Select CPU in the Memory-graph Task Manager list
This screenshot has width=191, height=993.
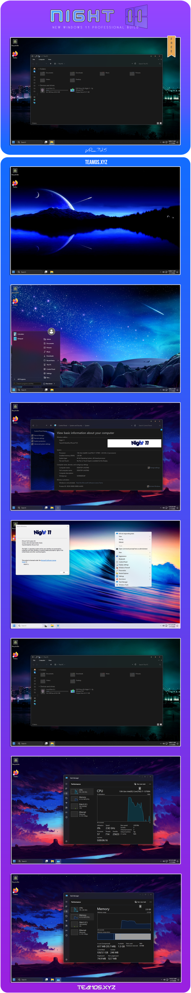(x=81, y=908)
